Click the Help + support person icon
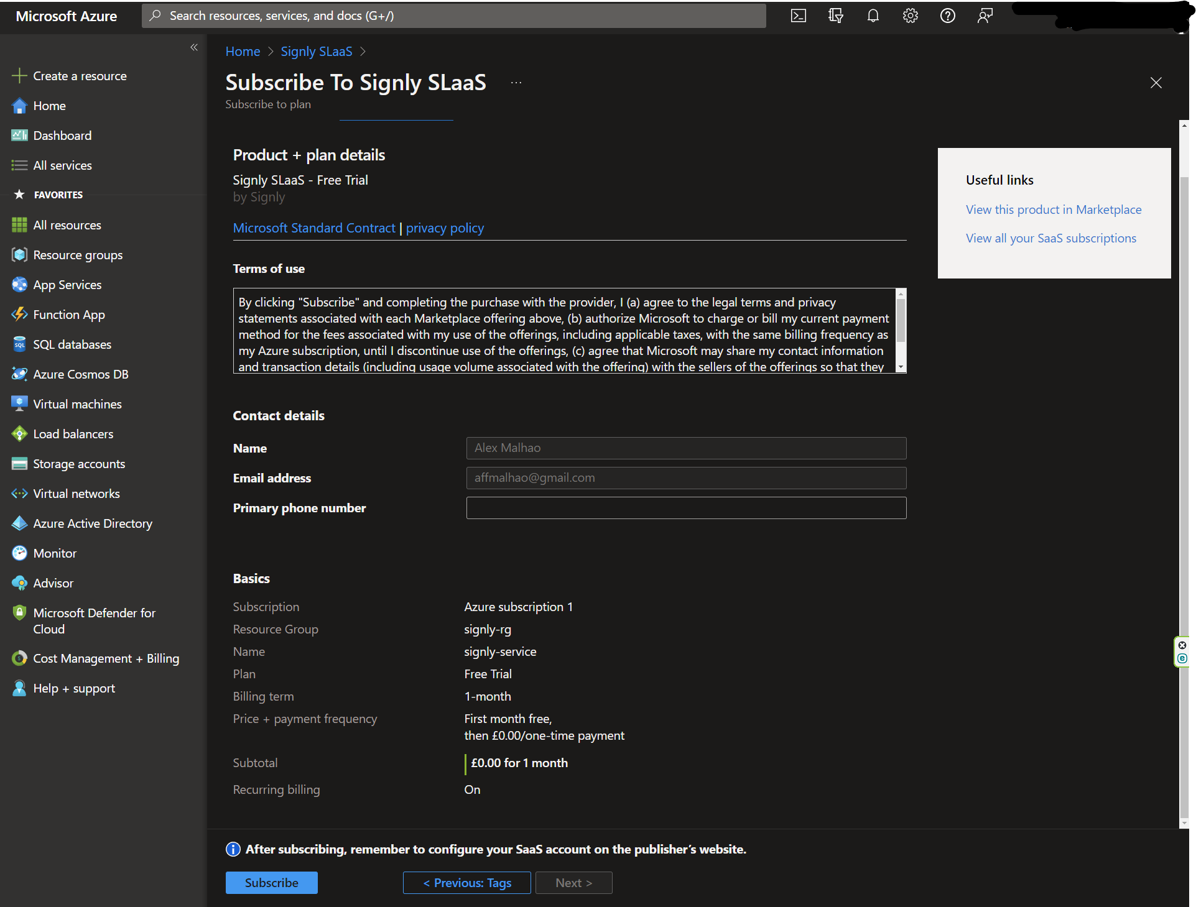 (19, 688)
